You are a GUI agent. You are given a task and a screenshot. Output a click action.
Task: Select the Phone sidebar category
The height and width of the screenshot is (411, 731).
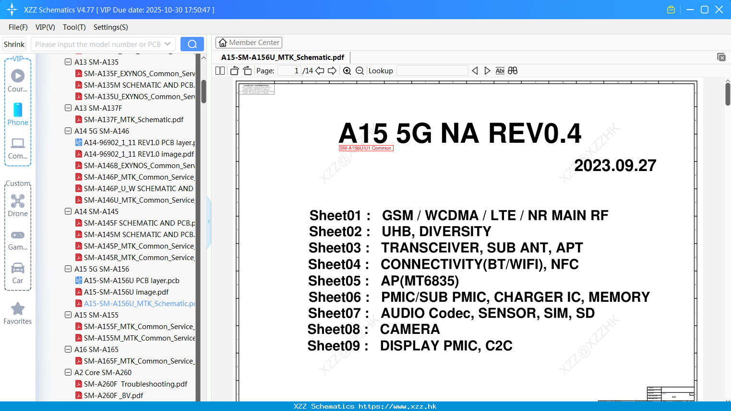click(x=18, y=114)
